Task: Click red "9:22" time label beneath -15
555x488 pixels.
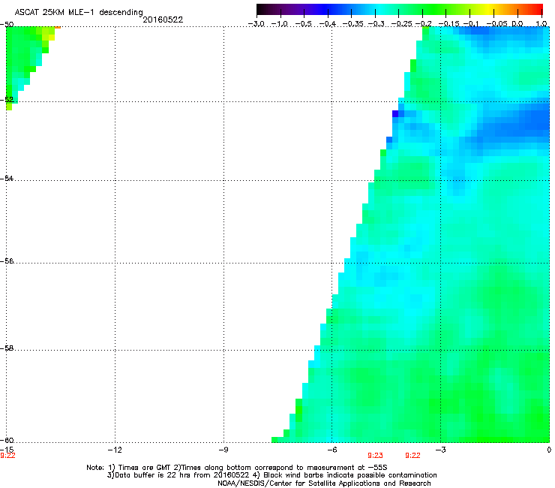Action: point(7,456)
